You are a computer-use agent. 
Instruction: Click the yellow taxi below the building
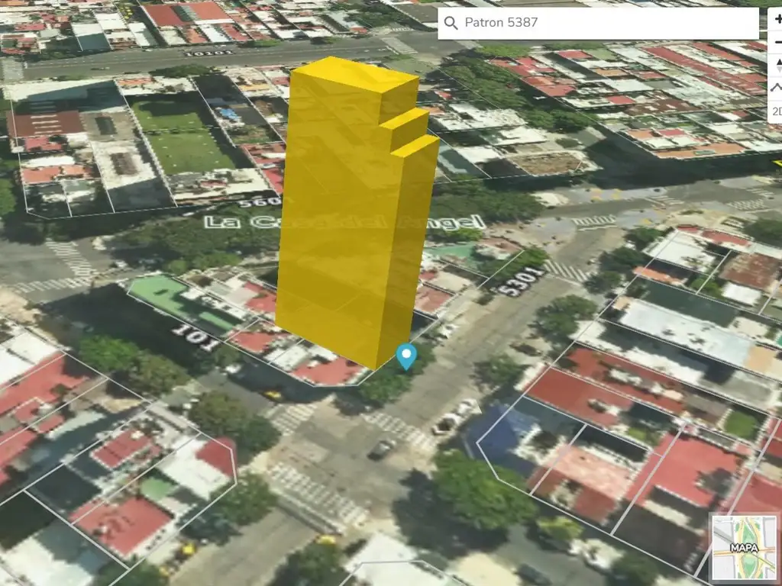tap(273, 394)
